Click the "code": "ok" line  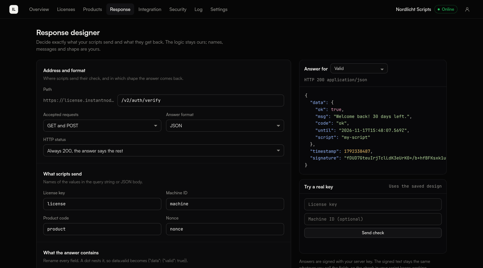pos(332,123)
